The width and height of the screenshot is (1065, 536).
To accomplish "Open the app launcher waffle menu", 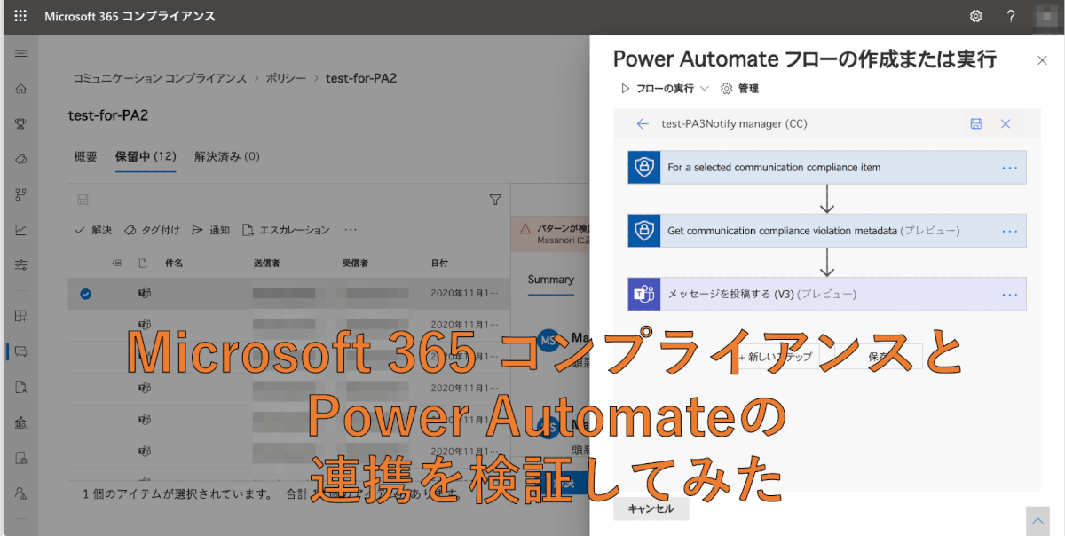I will coord(20,16).
